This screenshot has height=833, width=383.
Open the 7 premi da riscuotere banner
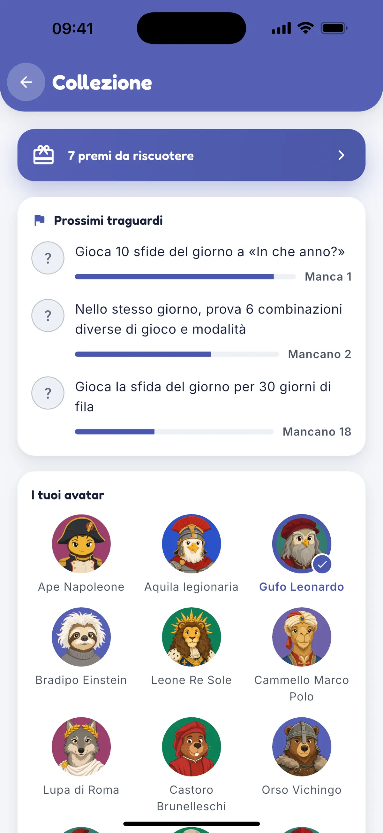(x=191, y=155)
